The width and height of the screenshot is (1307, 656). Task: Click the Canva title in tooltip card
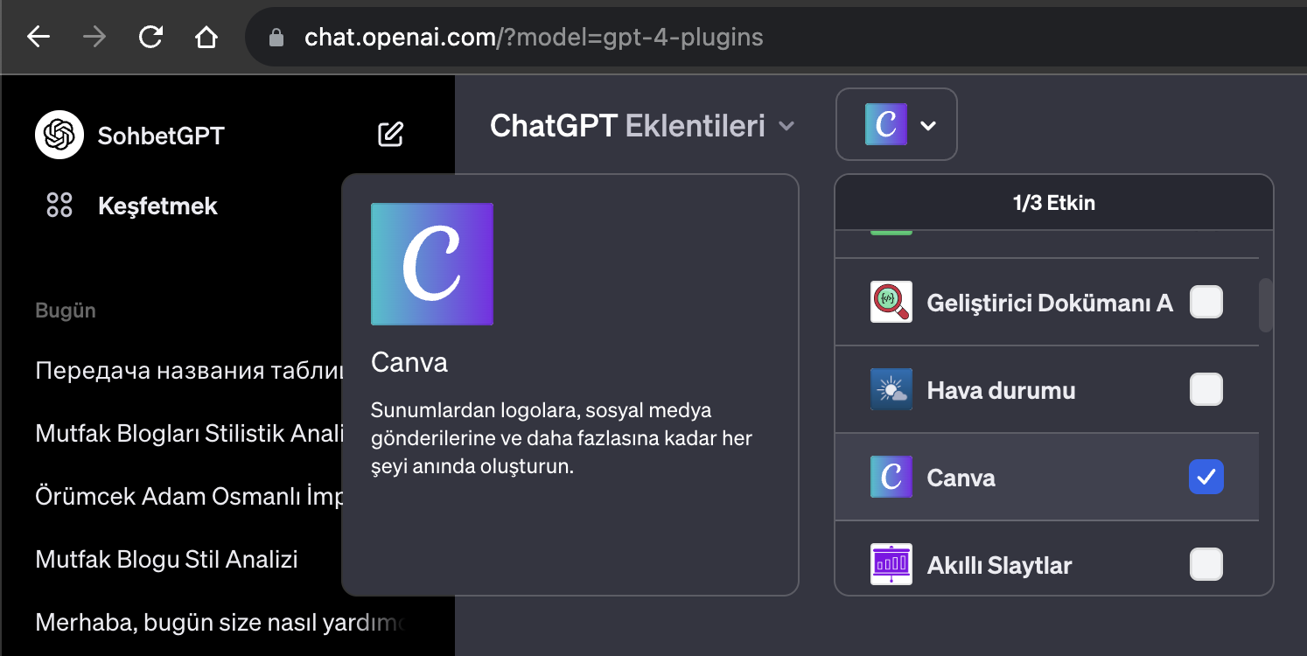(x=409, y=362)
